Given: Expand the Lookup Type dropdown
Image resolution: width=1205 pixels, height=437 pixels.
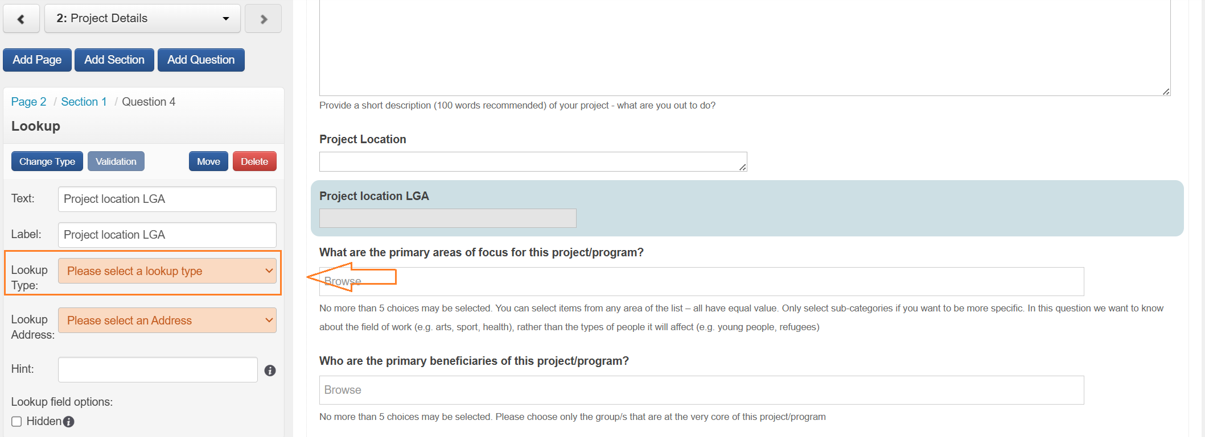Looking at the screenshot, I should point(167,271).
